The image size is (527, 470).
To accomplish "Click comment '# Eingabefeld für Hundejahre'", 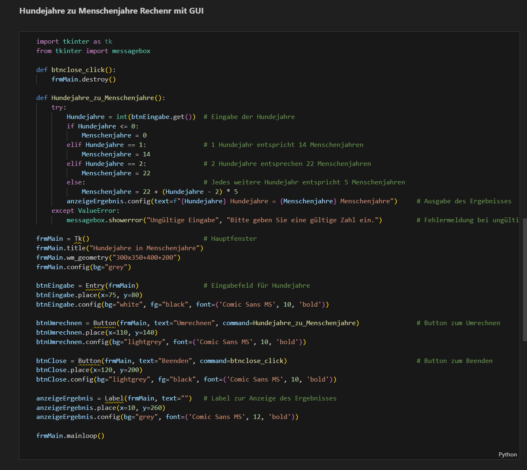I will (x=257, y=286).
